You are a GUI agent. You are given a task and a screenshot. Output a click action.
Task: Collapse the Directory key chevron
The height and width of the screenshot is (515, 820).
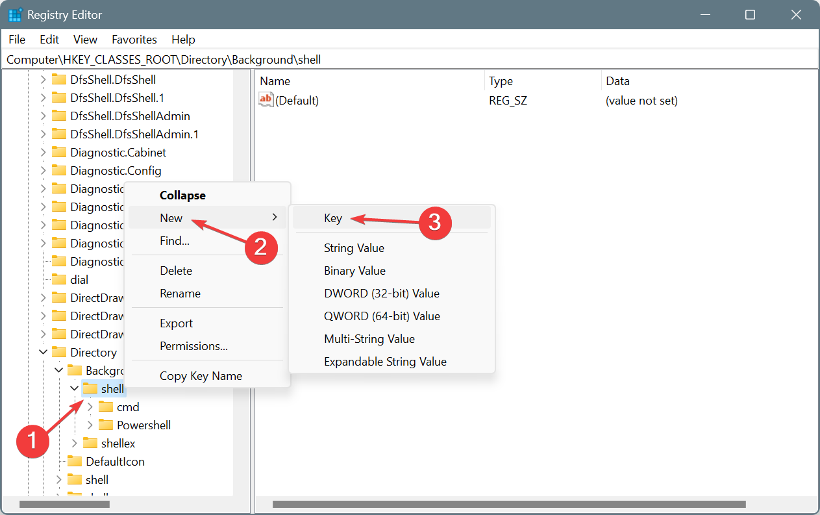point(43,352)
